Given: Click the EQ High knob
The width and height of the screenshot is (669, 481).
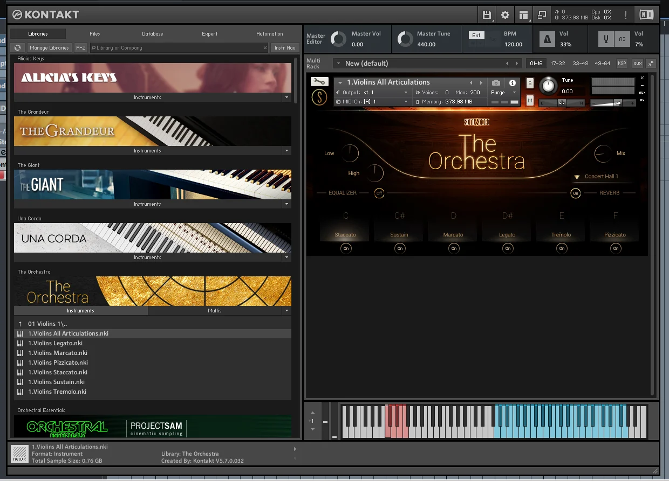Looking at the screenshot, I should pyautogui.click(x=374, y=173).
